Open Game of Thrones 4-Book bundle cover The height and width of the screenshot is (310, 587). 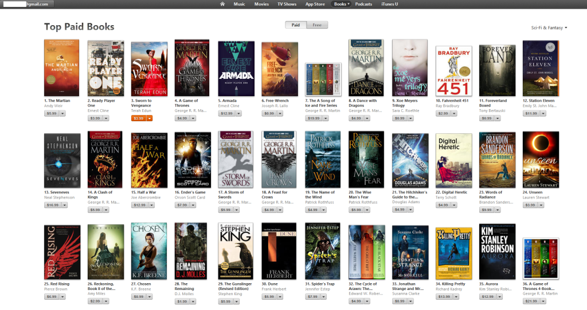click(x=541, y=259)
